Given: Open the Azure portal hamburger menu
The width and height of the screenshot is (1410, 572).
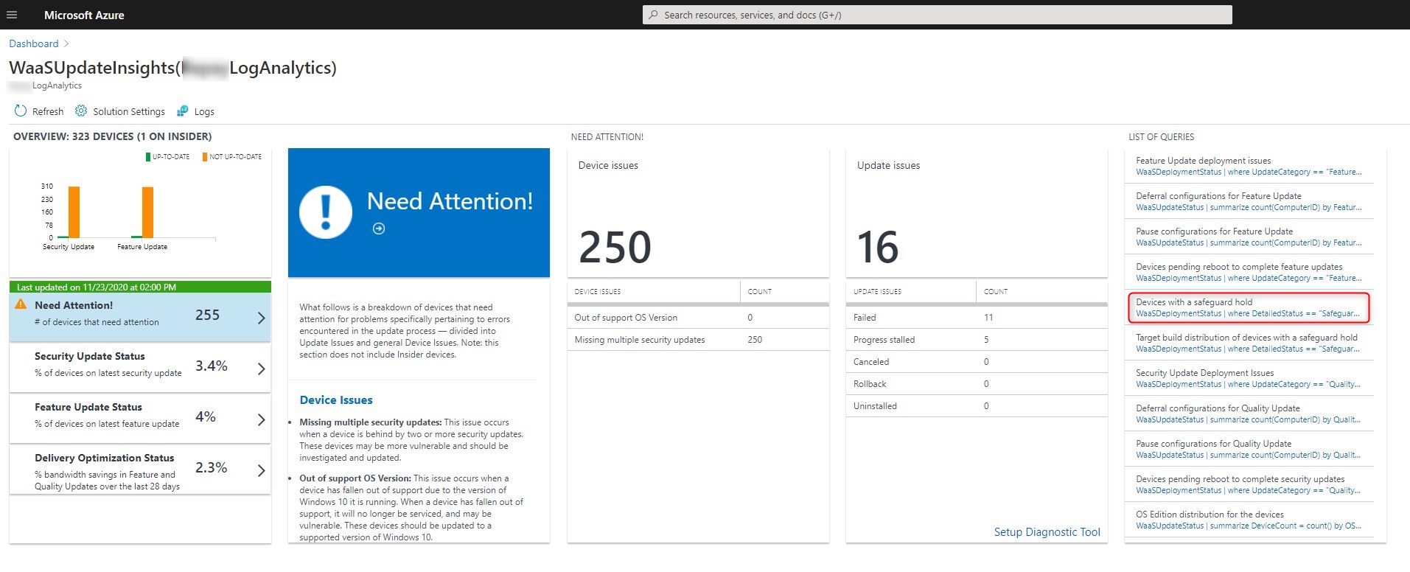Looking at the screenshot, I should [x=12, y=15].
